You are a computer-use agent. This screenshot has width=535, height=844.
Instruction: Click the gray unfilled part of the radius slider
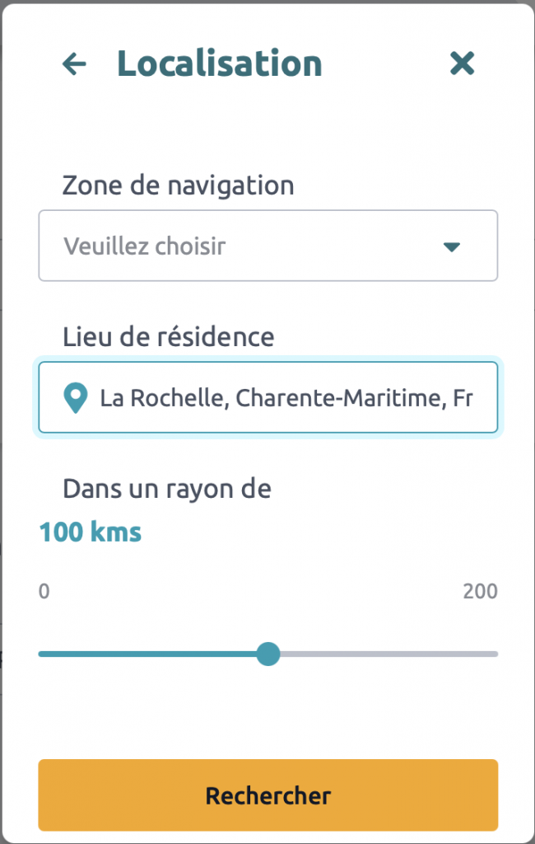point(387,654)
